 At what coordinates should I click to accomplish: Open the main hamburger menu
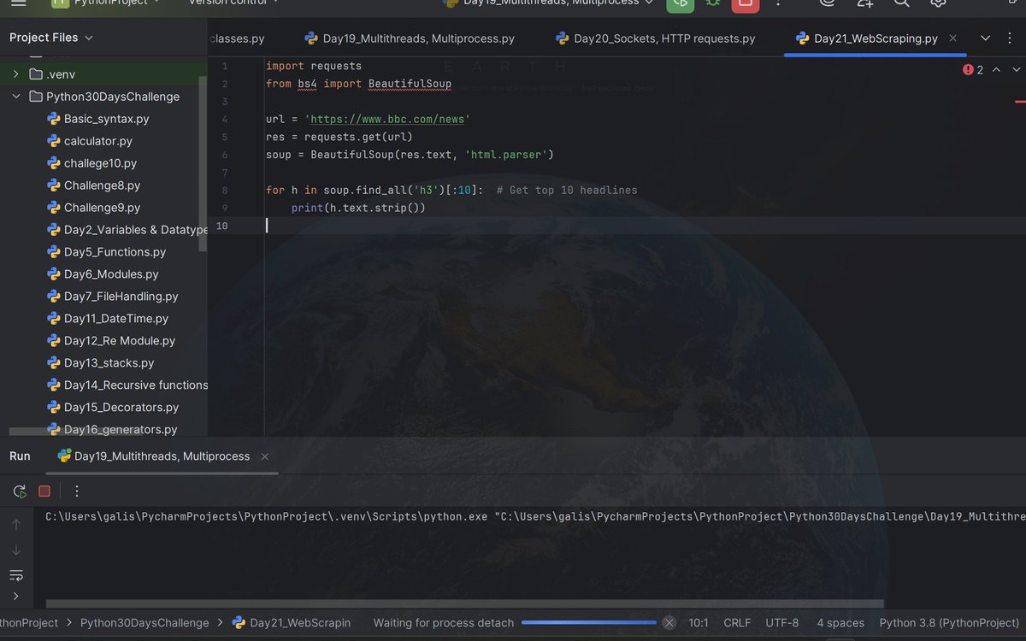(x=18, y=3)
